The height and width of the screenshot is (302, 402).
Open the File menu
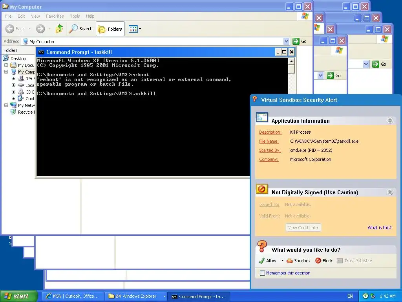pyautogui.click(x=8, y=16)
